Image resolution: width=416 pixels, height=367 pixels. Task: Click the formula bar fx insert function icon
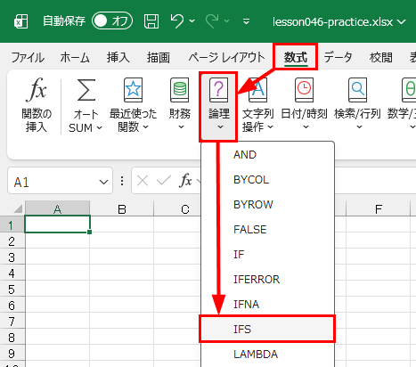pyautogui.click(x=185, y=181)
